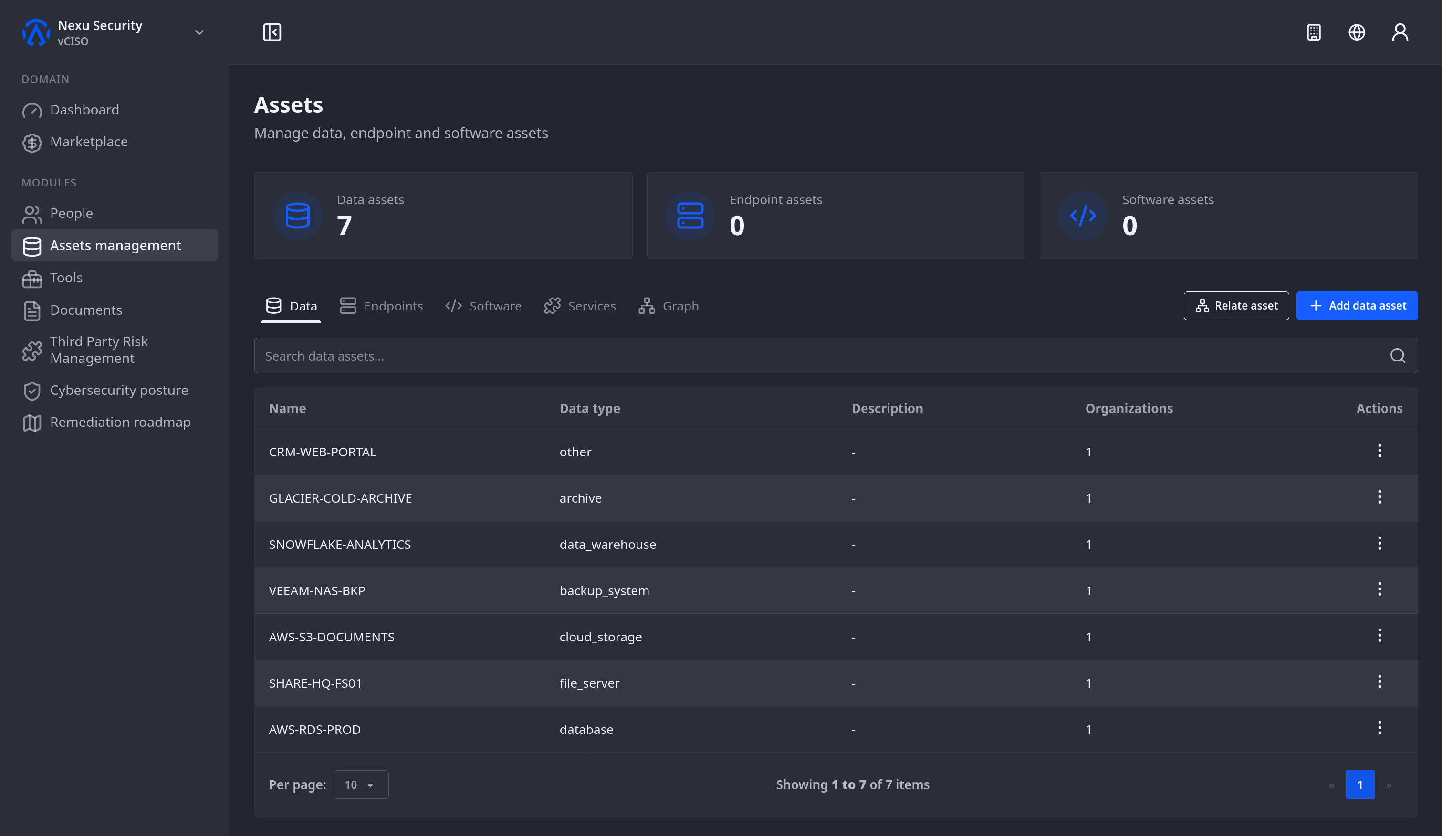Go to Dashboard in sidebar
Screen dimensions: 1442x836
pos(115,110)
